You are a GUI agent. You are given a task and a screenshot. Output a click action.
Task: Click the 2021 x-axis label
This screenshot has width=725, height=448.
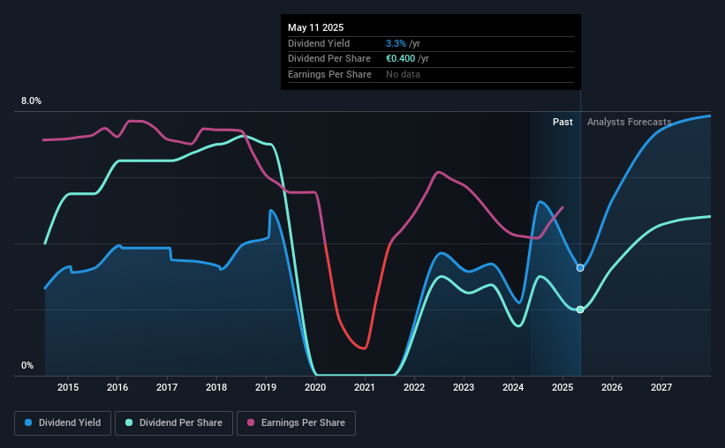click(365, 387)
